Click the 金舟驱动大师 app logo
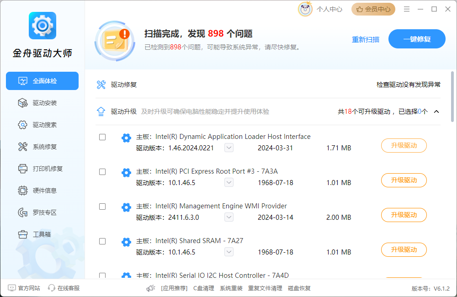This screenshot has width=457, height=297. (x=43, y=26)
